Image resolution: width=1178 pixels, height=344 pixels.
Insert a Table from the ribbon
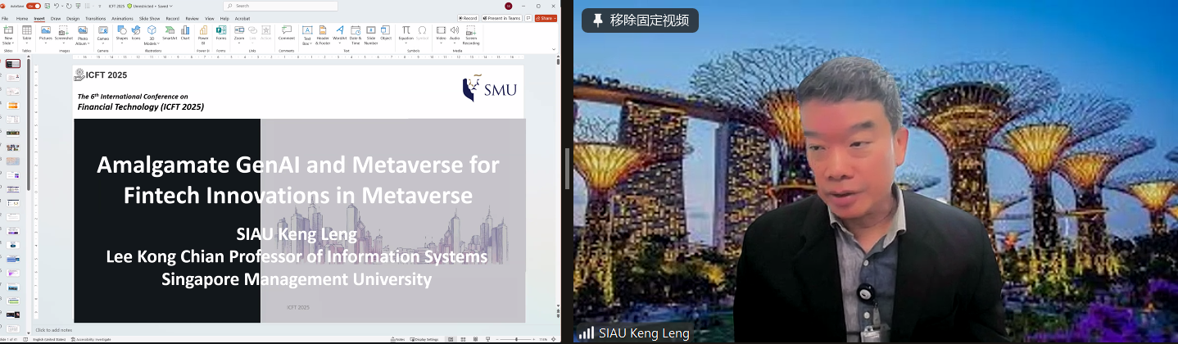(x=26, y=33)
